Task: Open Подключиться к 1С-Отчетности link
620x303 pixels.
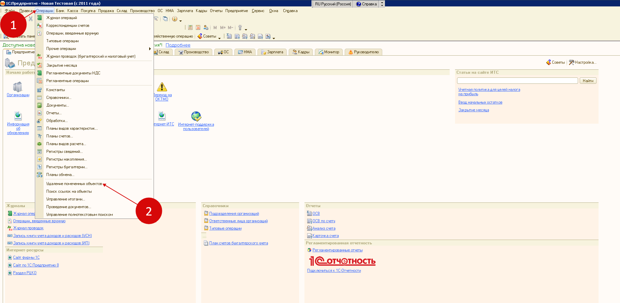Action: (334, 270)
